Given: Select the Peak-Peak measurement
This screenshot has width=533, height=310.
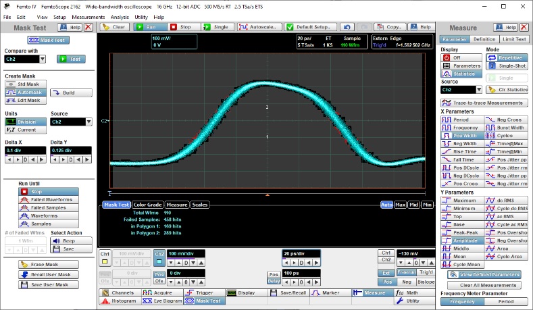Looking at the screenshot, I should click(x=459, y=232).
